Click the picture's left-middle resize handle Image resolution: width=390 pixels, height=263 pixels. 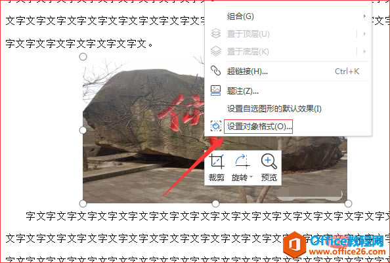83,130
